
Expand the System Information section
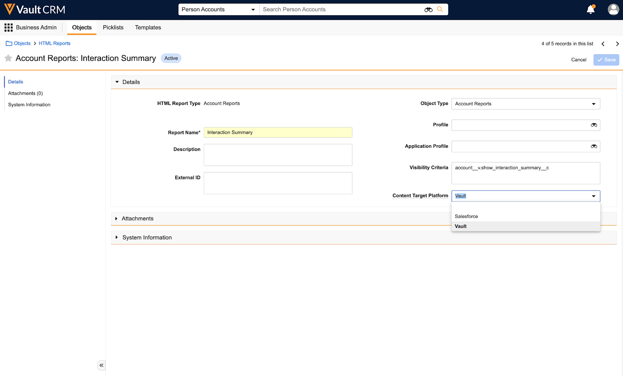(116, 237)
